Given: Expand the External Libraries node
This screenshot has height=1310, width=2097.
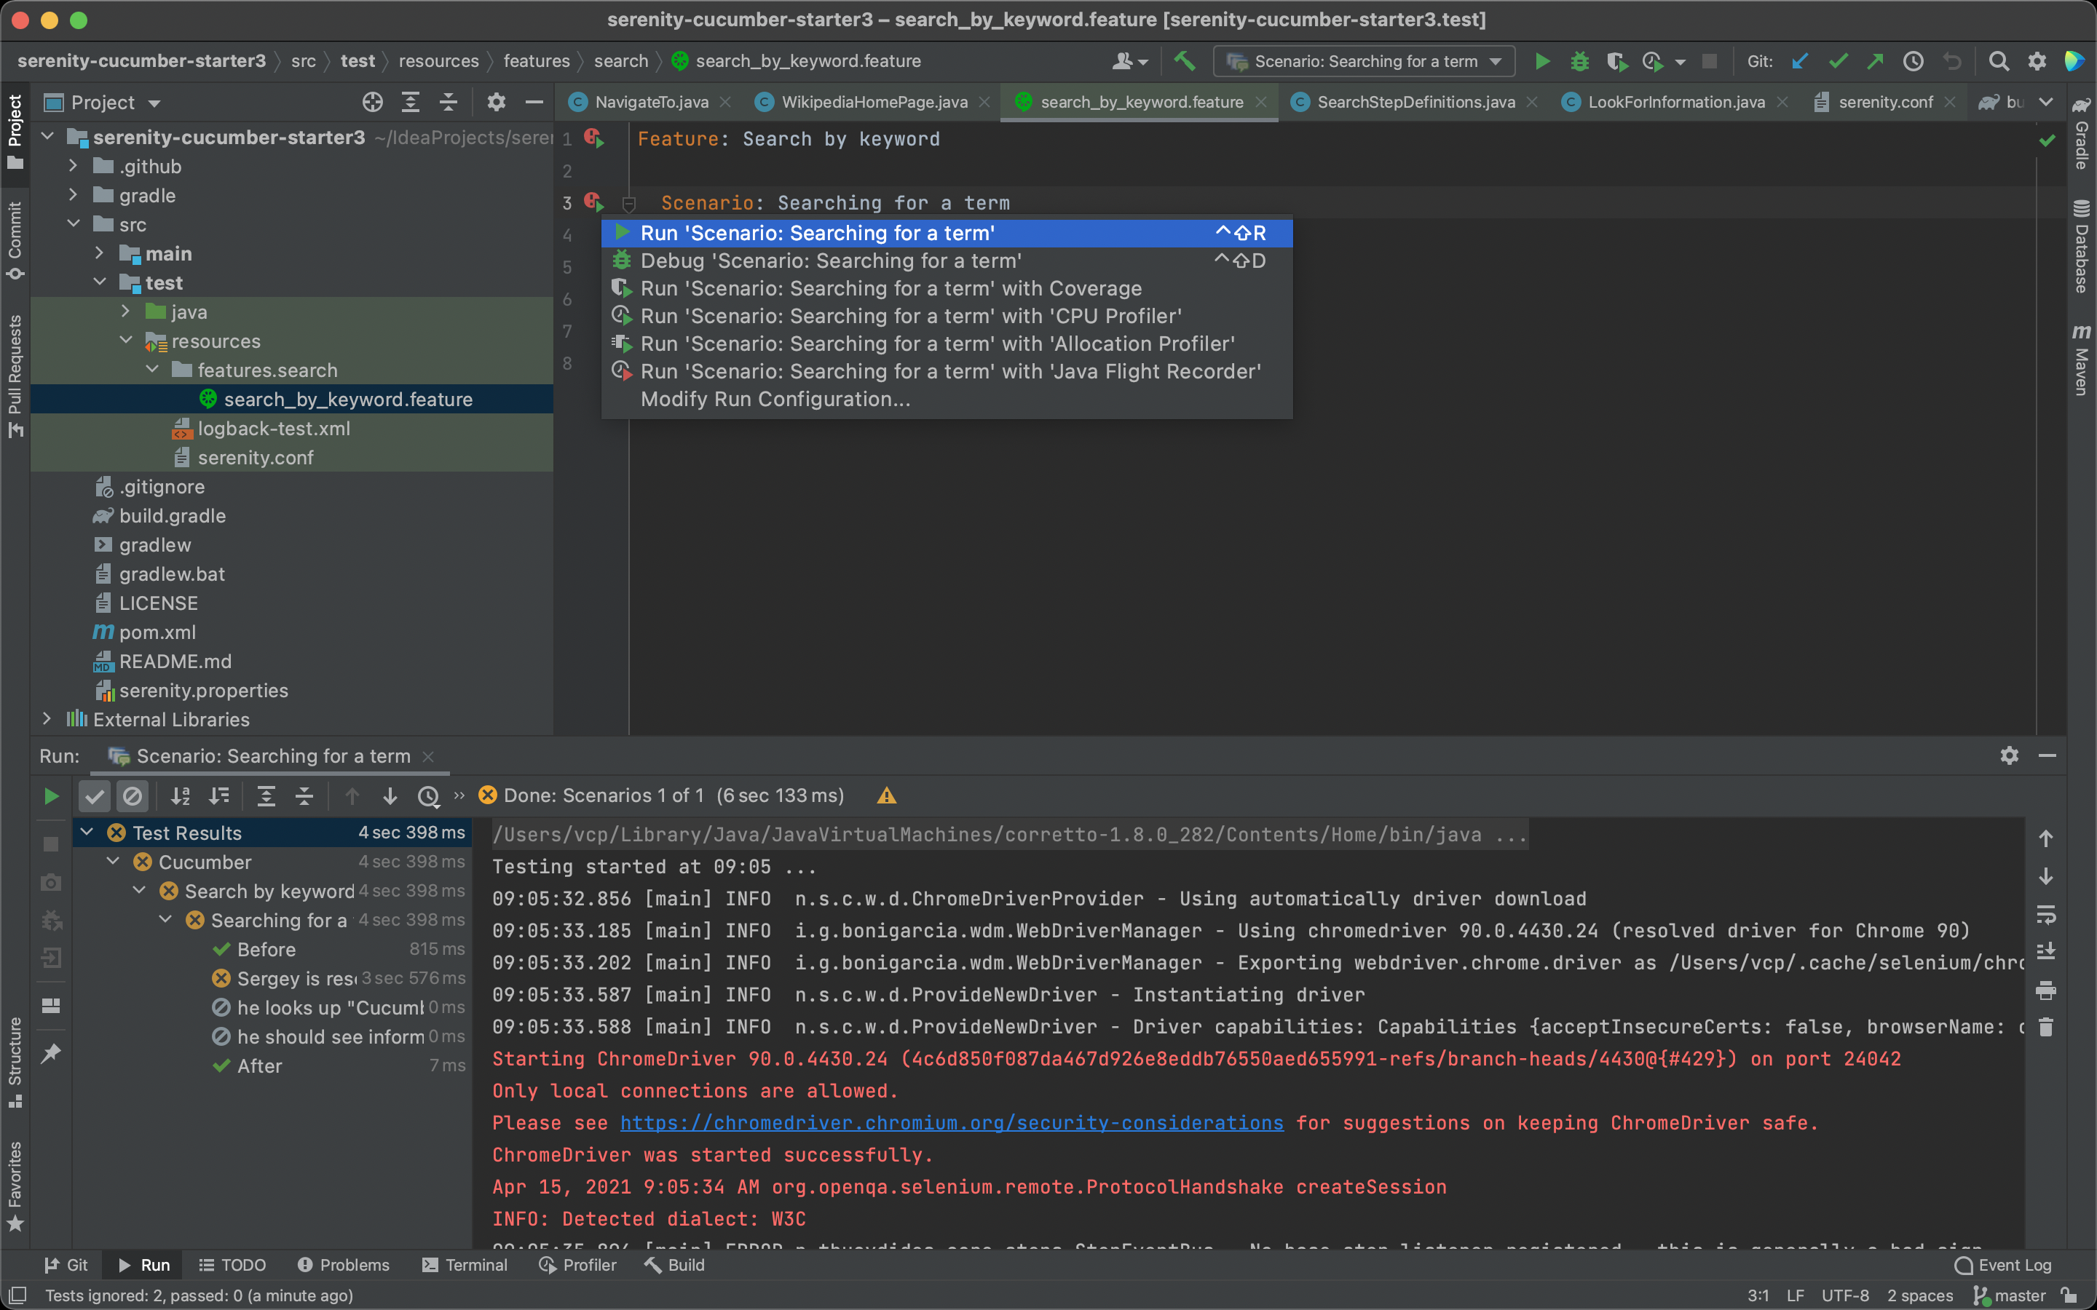Looking at the screenshot, I should pos(47,719).
